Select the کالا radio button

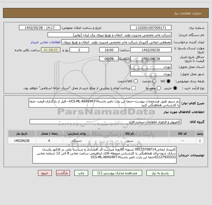(x=168, y=81)
